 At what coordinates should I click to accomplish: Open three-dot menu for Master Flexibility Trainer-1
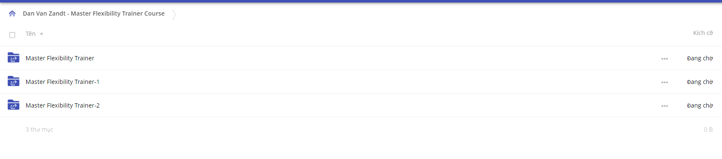pos(665,82)
